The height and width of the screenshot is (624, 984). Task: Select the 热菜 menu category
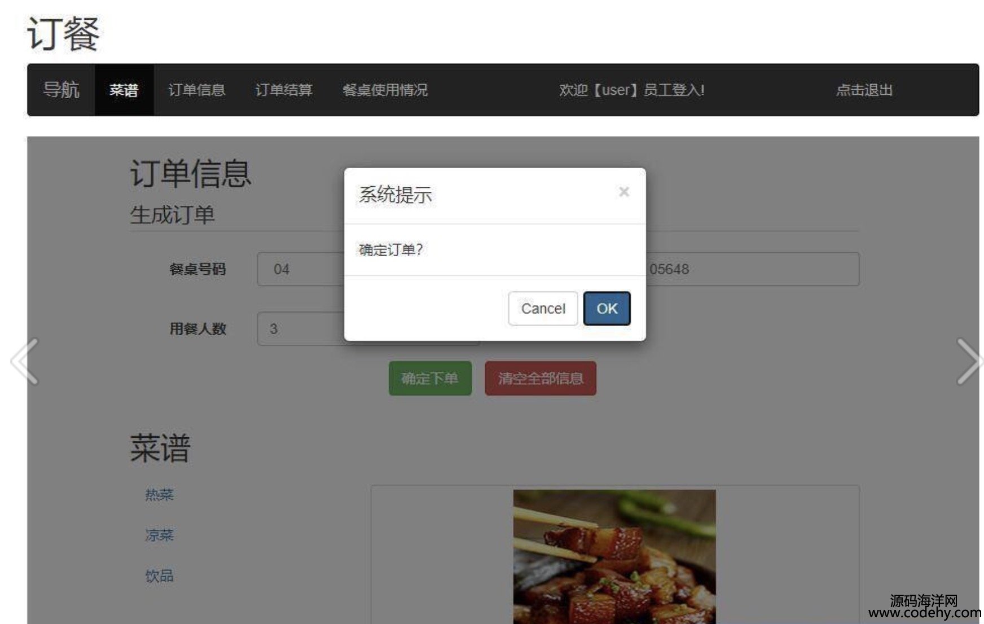(159, 495)
